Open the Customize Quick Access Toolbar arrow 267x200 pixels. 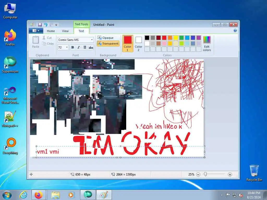click(56, 25)
